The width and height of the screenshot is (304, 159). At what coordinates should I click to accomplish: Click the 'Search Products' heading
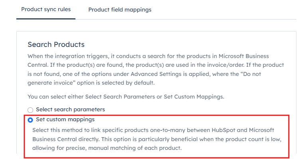[56, 45]
